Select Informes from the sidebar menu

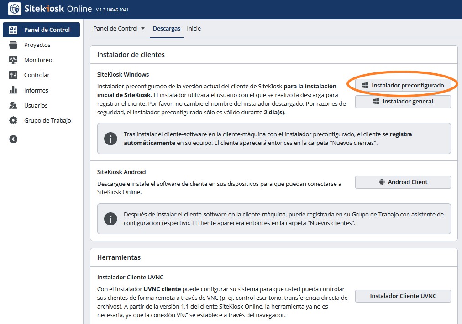(36, 90)
